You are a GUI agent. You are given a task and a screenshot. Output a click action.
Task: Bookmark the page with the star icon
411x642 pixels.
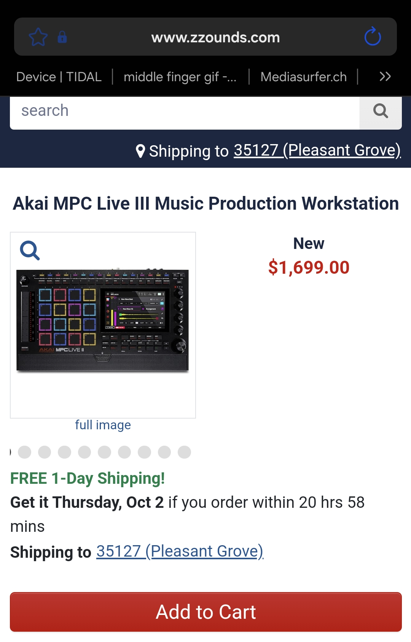[38, 37]
